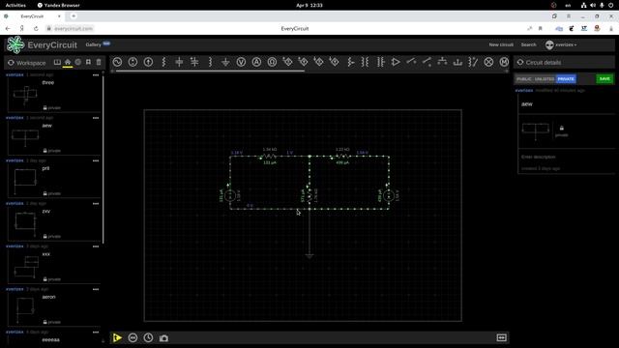Set circuit visibility to Unlisted
The width and height of the screenshot is (619, 348).
pos(545,79)
